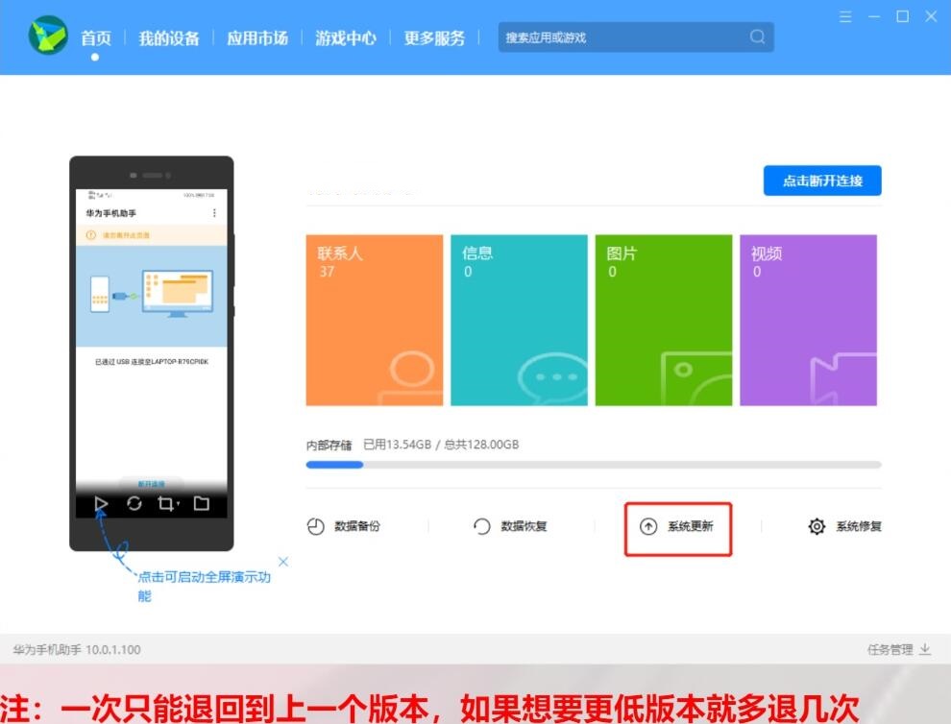Open the 联系人 contacts tile
The height and width of the screenshot is (724, 951).
click(x=375, y=320)
